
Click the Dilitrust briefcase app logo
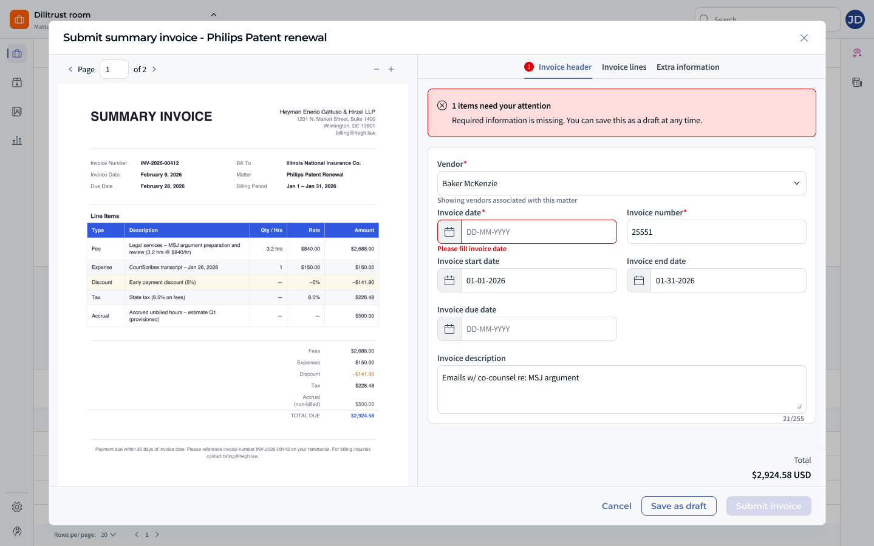[x=19, y=19]
